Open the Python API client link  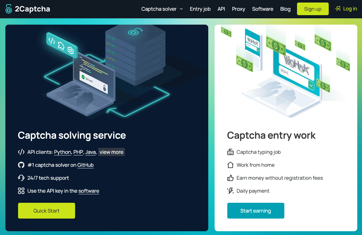pos(62,152)
